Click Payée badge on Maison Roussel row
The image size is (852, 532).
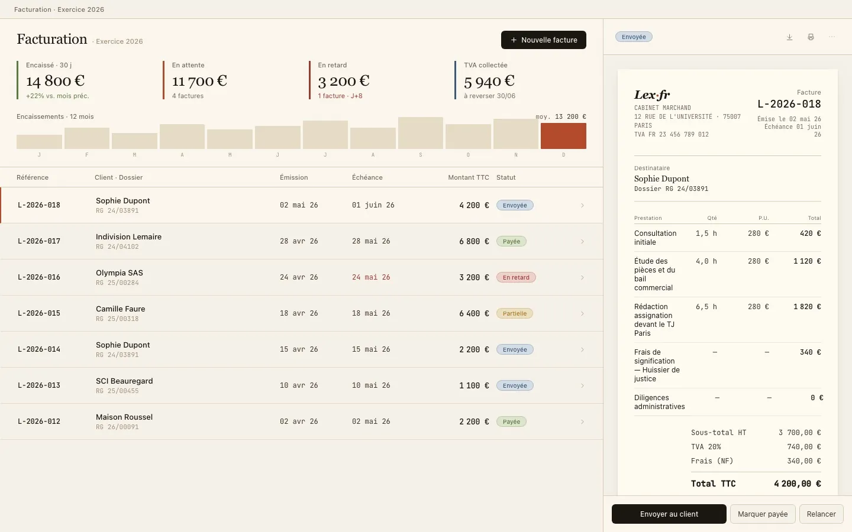click(x=511, y=421)
